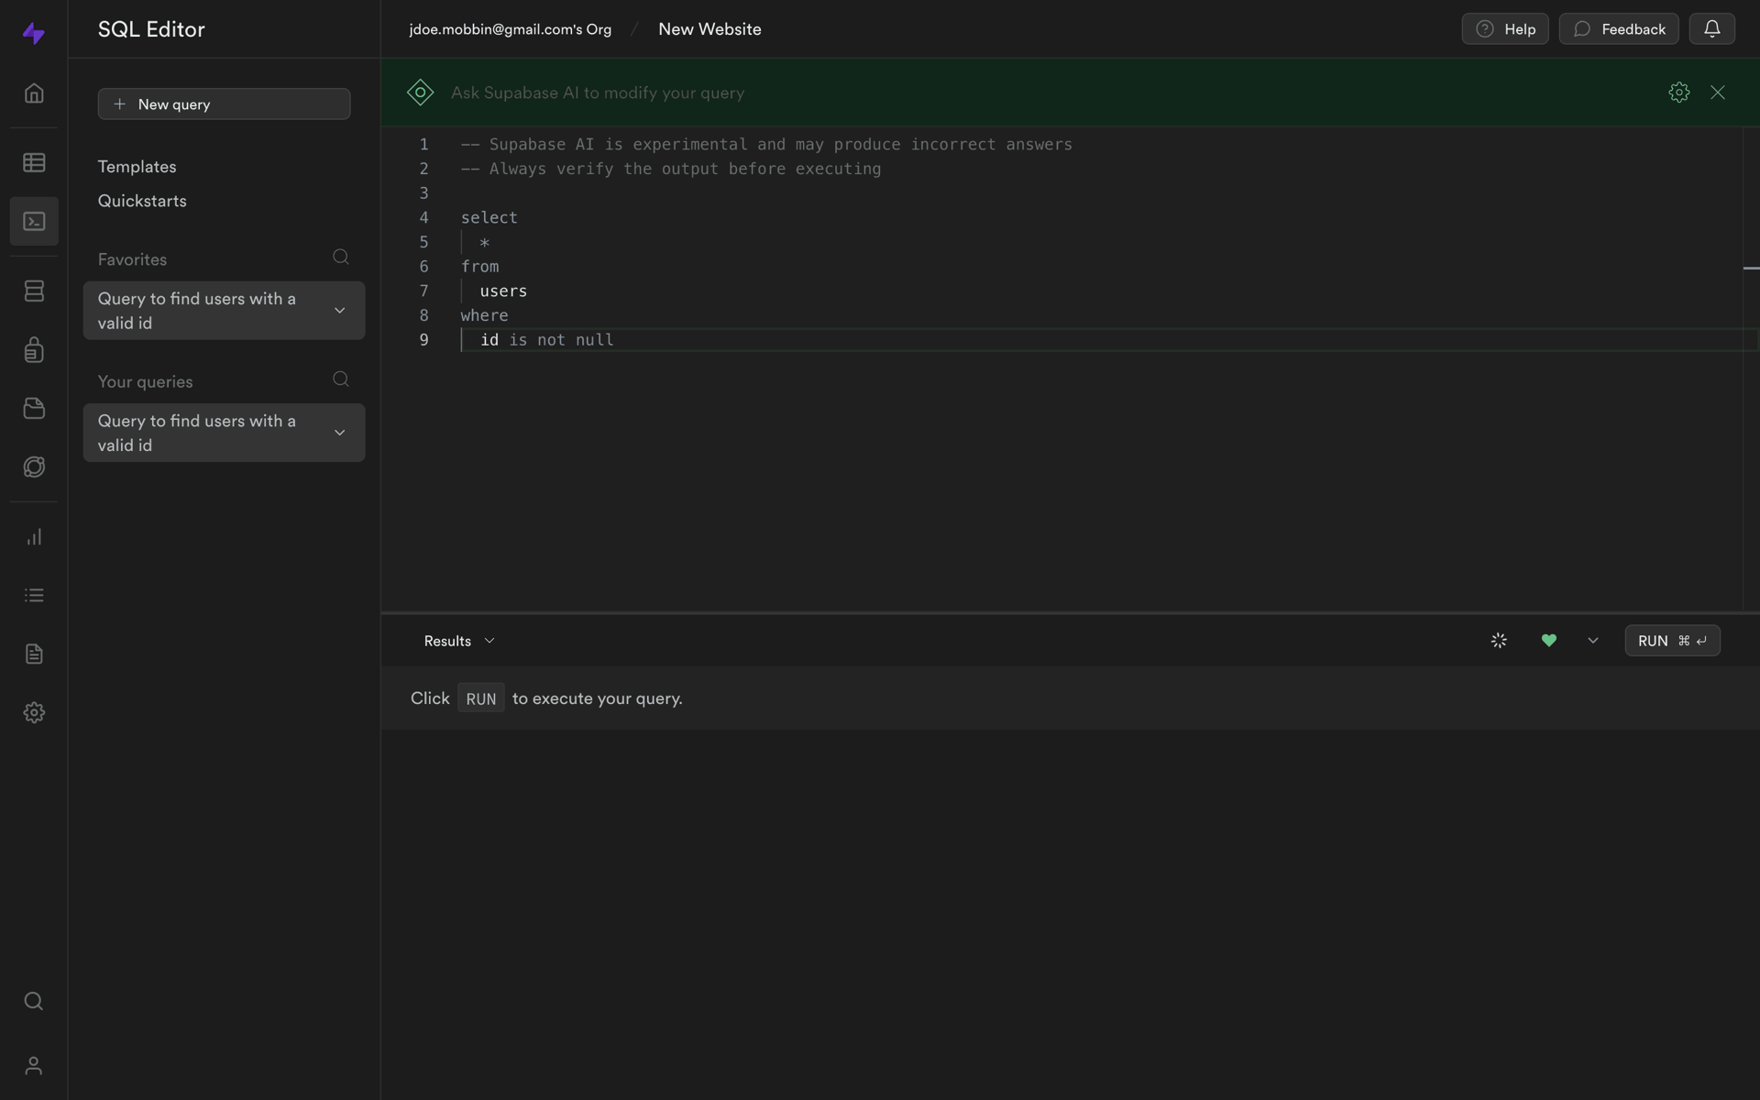
Task: Click the 'Favorites' section heading
Action: click(x=132, y=259)
